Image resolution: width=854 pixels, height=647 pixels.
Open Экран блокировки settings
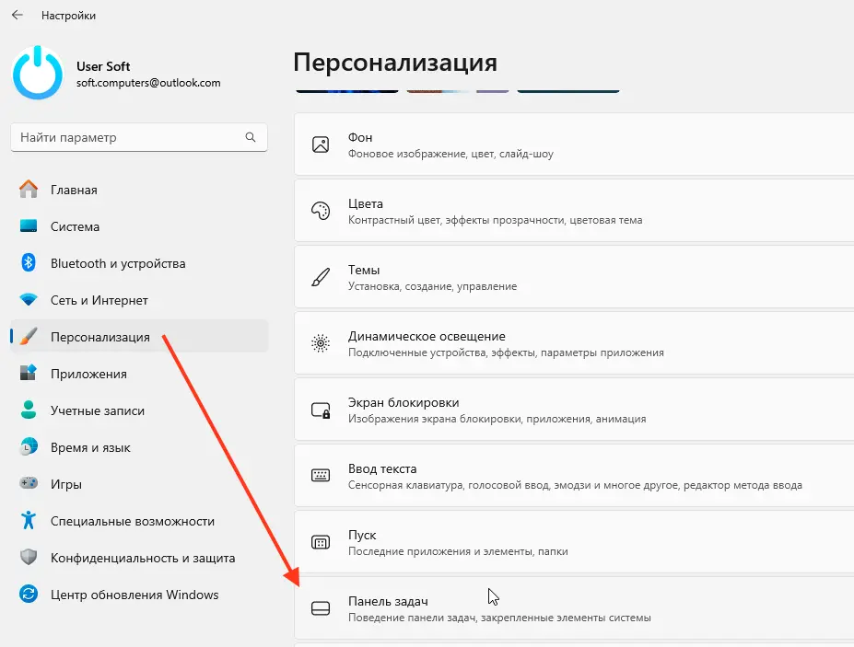[x=574, y=410]
